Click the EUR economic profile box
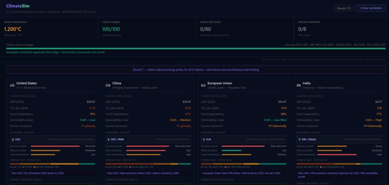 click(x=244, y=139)
